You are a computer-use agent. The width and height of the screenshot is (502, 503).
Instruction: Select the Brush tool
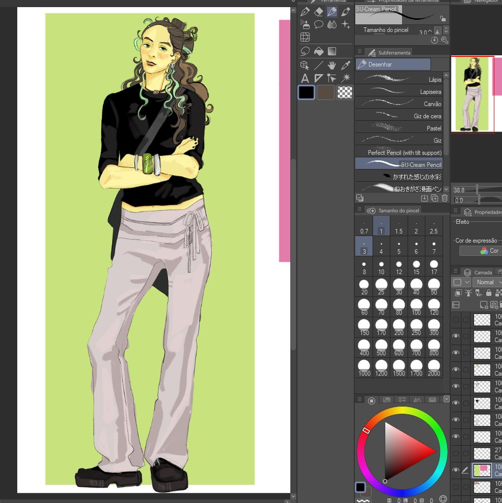pyautogui.click(x=346, y=12)
